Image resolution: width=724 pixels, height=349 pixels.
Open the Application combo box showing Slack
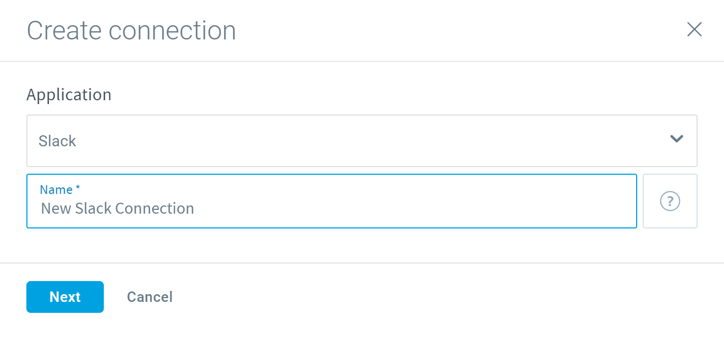pos(361,141)
